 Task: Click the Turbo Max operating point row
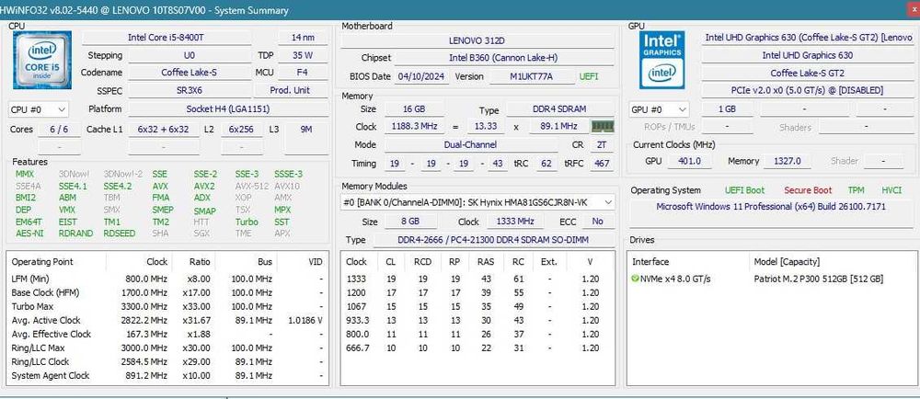click(167, 306)
